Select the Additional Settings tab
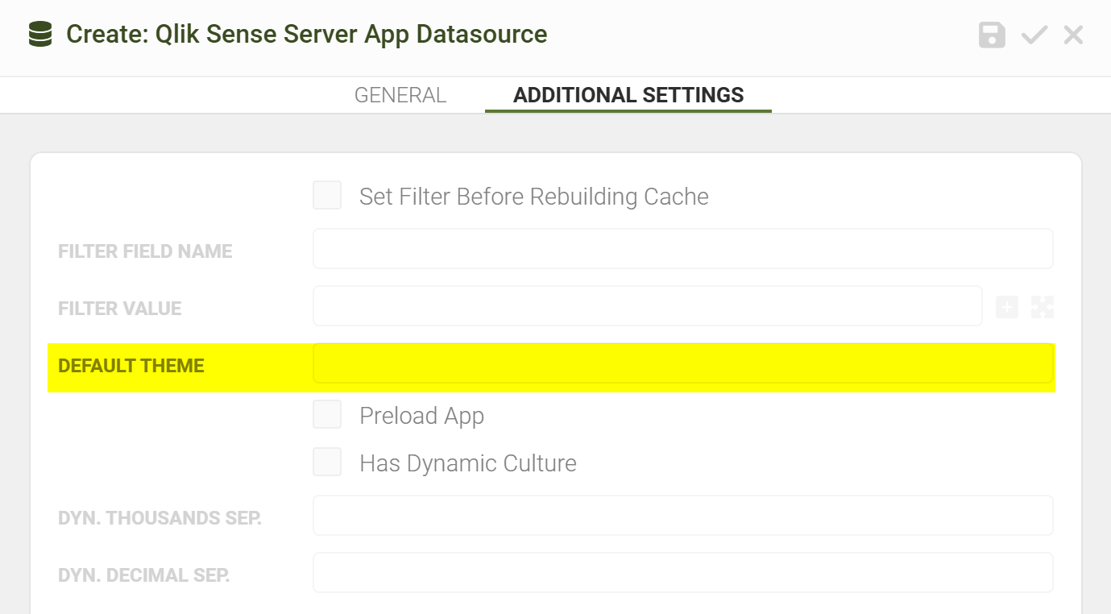Image resolution: width=1111 pixels, height=614 pixels. pos(628,95)
